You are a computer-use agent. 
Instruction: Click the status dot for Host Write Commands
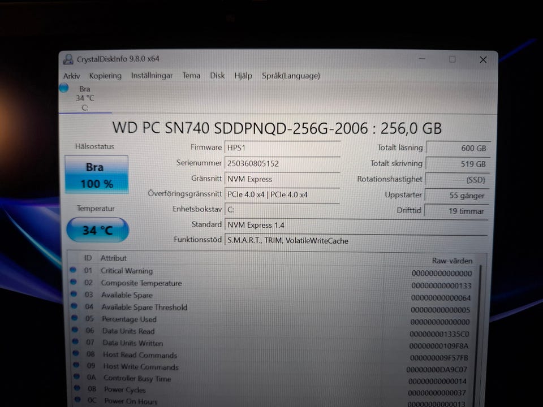(x=76, y=365)
